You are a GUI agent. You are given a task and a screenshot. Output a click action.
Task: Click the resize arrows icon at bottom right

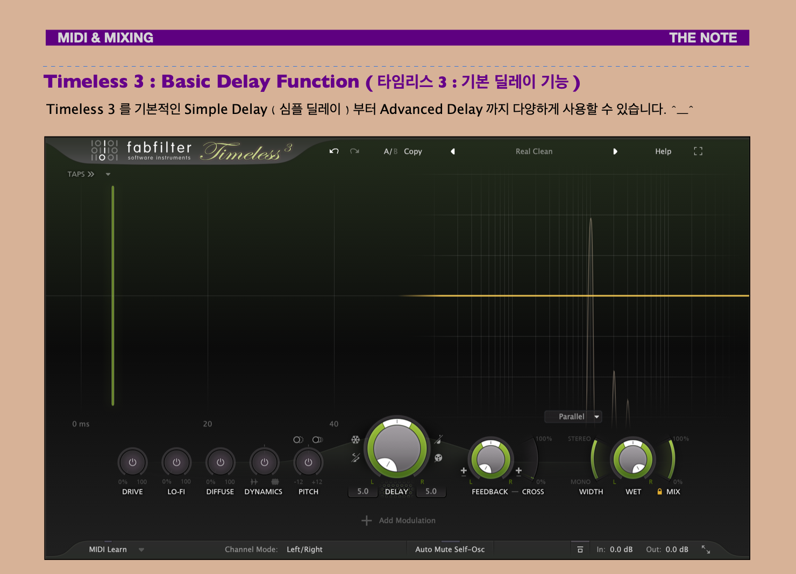[x=706, y=549]
